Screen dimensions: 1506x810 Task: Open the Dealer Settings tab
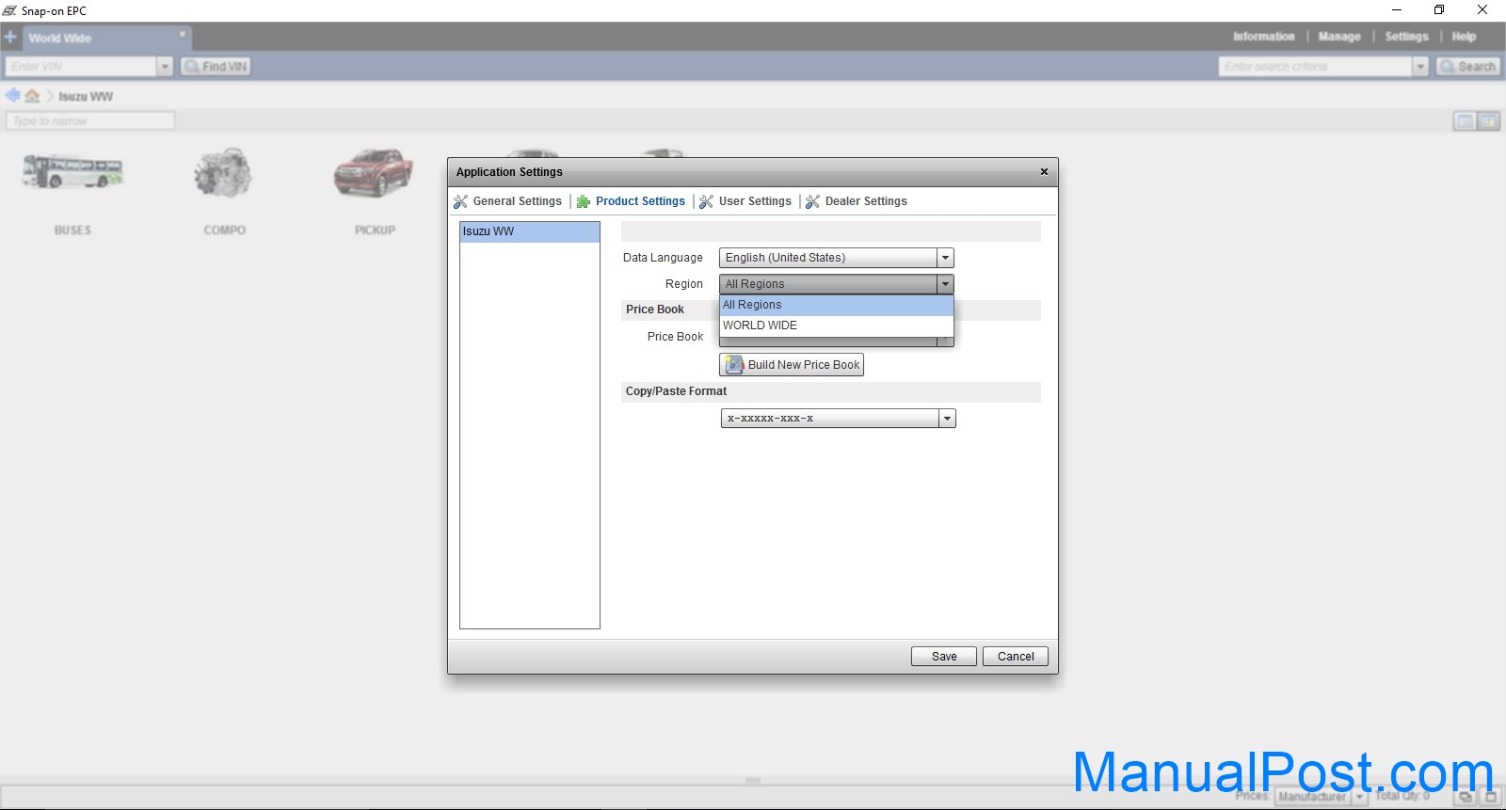pyautogui.click(x=866, y=201)
